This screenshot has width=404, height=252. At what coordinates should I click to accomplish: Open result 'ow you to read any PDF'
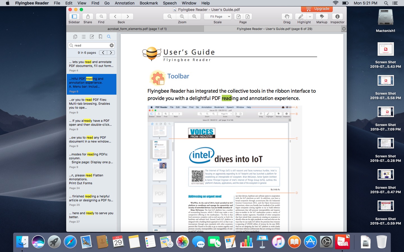[91, 142]
